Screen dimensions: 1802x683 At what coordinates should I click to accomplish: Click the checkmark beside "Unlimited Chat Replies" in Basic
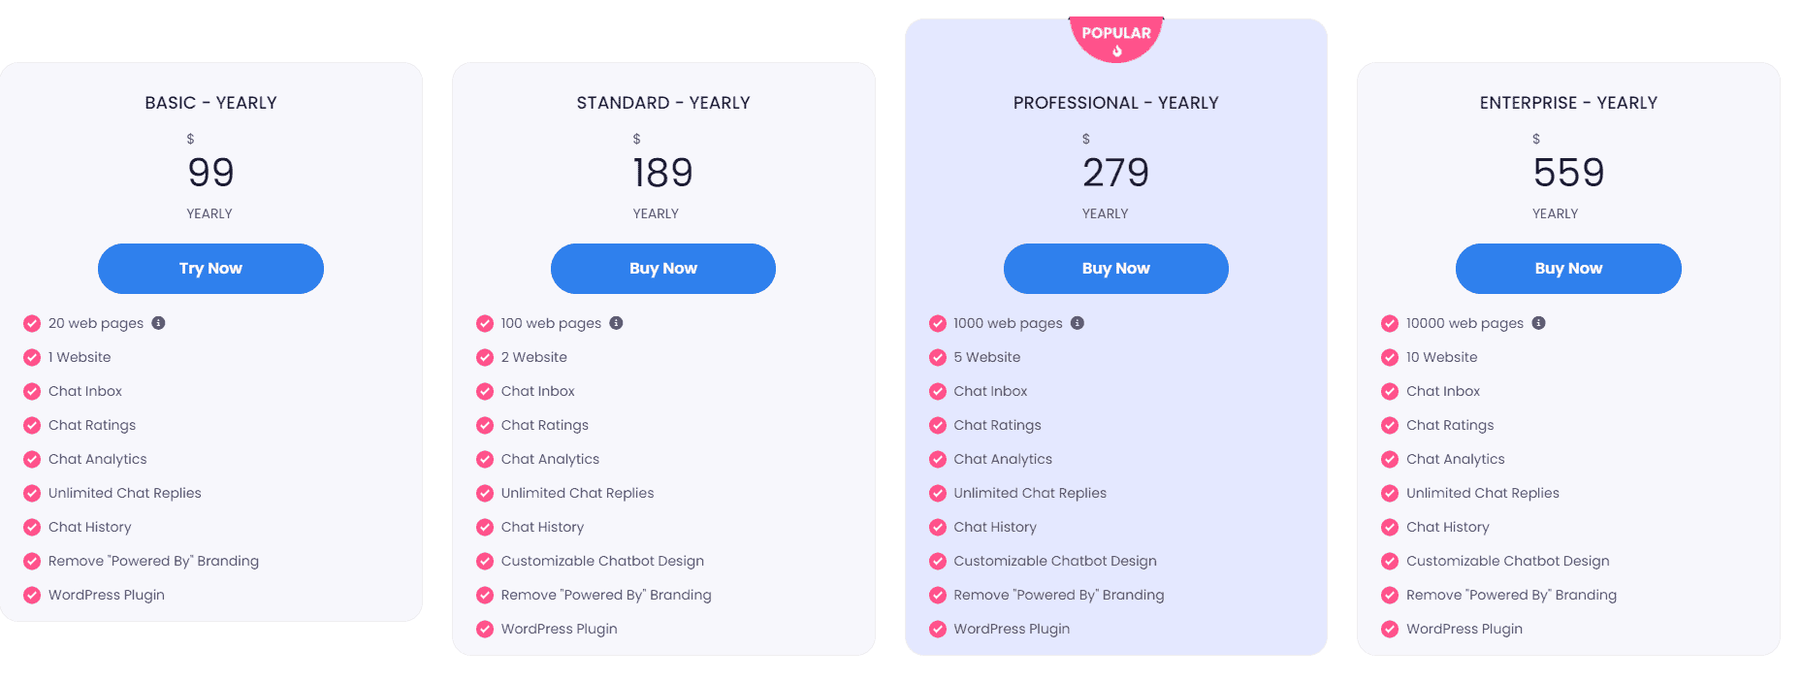coord(30,493)
